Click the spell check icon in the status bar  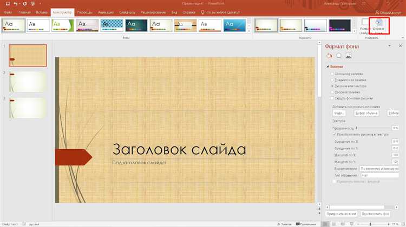pyautogui.click(x=24, y=224)
